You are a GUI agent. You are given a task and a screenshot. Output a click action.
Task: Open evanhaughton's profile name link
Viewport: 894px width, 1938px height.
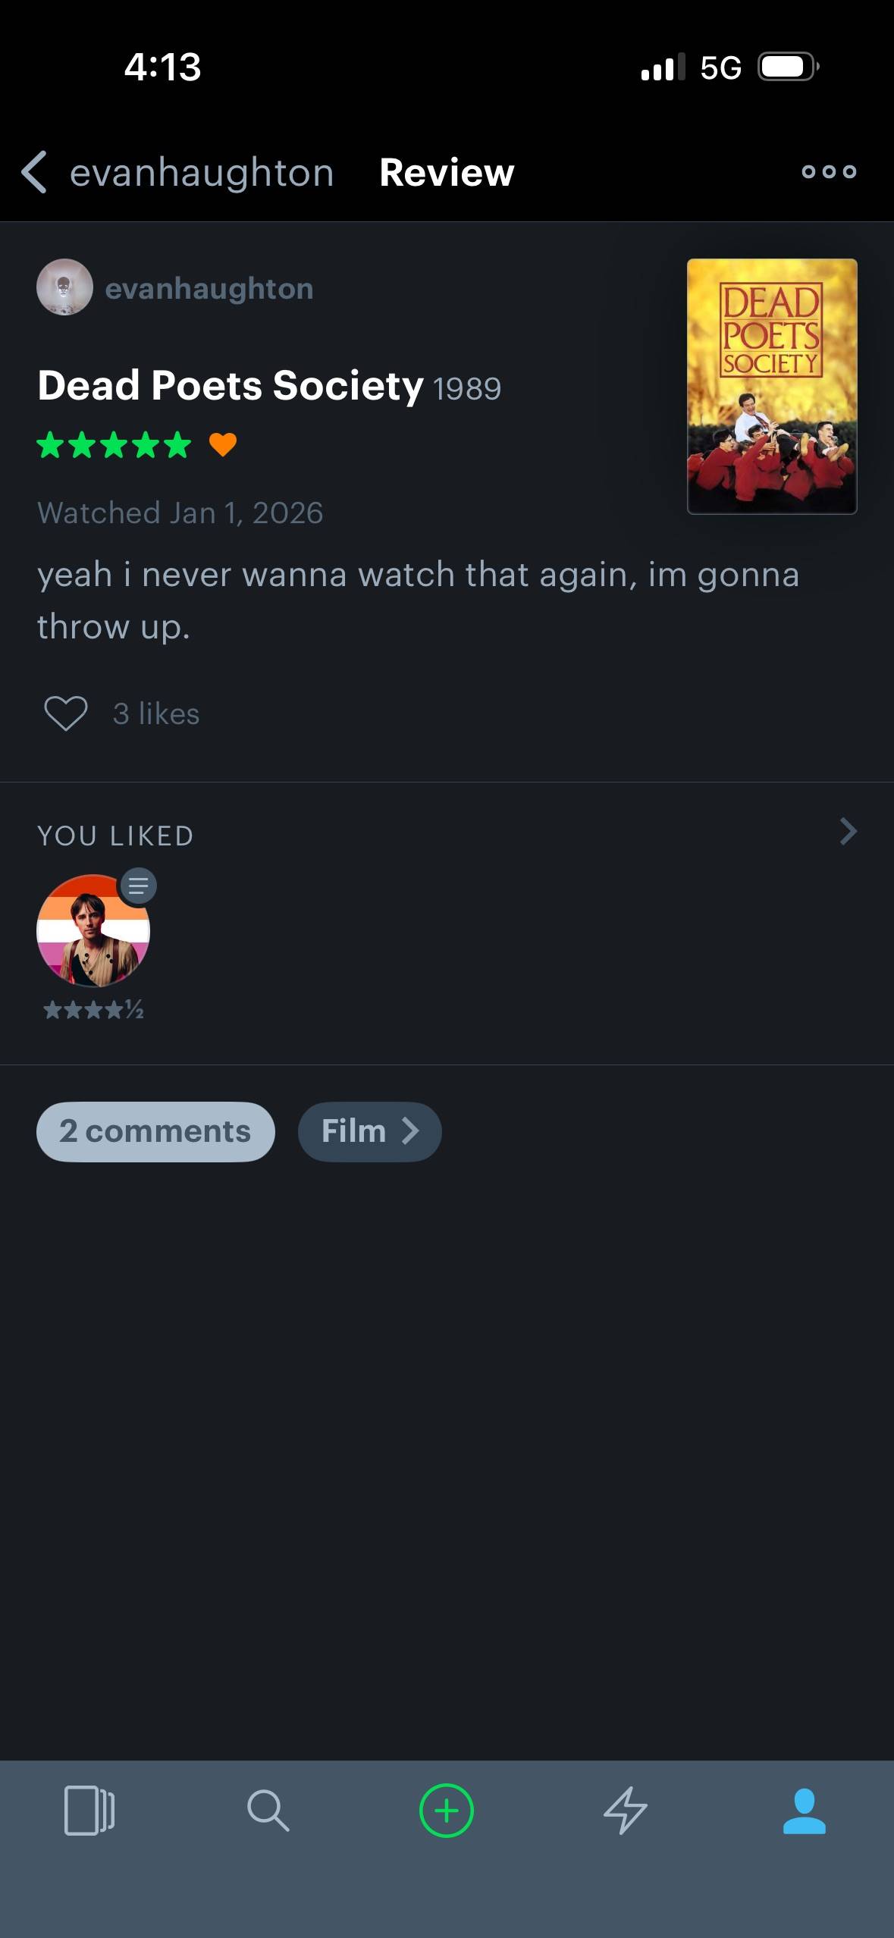pos(209,288)
